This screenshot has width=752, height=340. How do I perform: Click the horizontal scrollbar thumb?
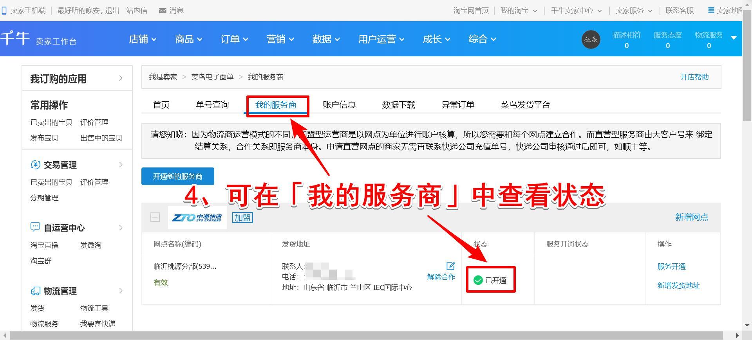pos(366,335)
